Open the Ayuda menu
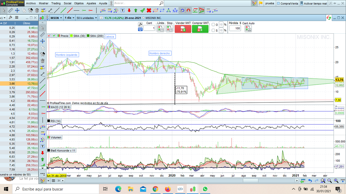This screenshot has width=346, height=194. tap(103, 3)
